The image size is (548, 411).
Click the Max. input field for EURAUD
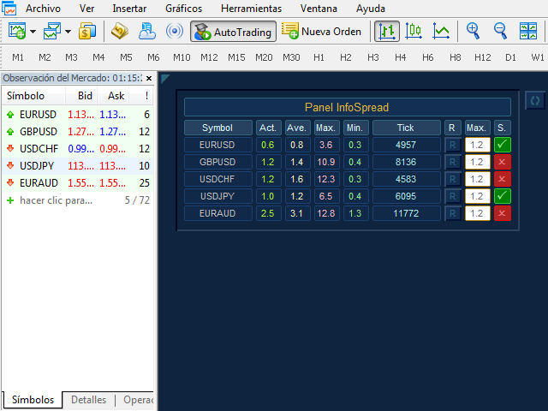pos(477,213)
